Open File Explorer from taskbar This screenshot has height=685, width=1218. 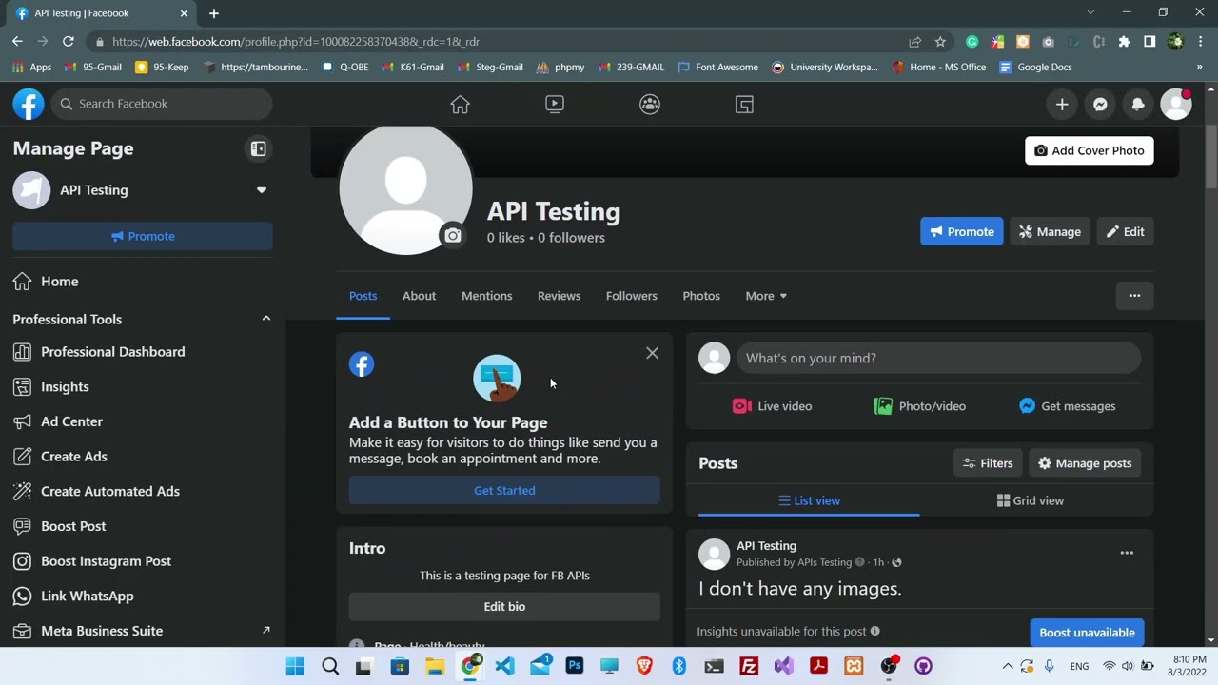click(435, 666)
